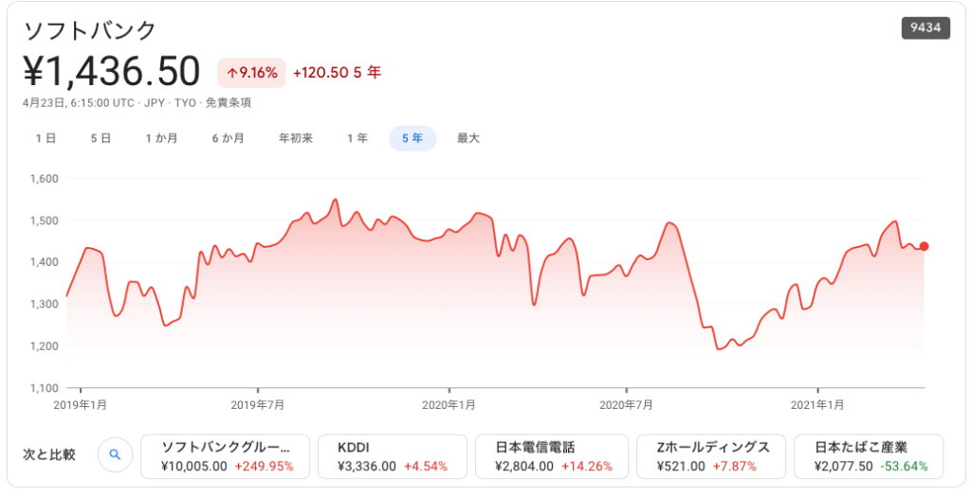Show the 6か月 chart range
Image resolution: width=971 pixels, height=495 pixels.
pos(228,138)
